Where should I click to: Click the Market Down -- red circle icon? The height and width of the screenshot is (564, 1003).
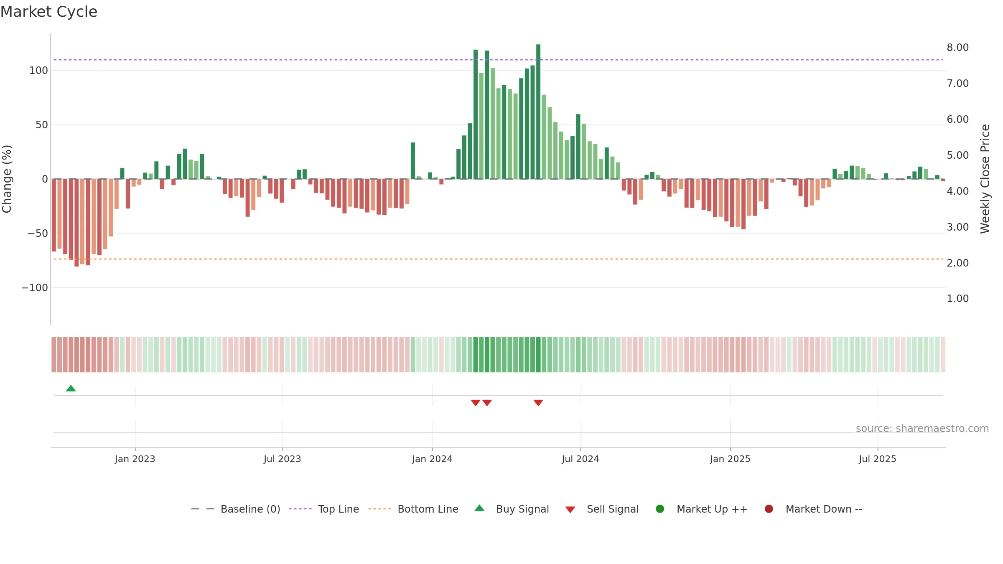769,509
